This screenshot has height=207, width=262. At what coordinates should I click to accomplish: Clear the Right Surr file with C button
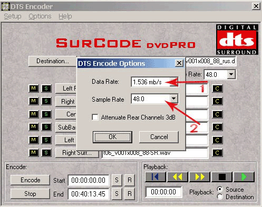click(217, 153)
